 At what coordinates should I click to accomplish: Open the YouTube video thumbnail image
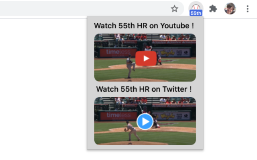(x=145, y=58)
